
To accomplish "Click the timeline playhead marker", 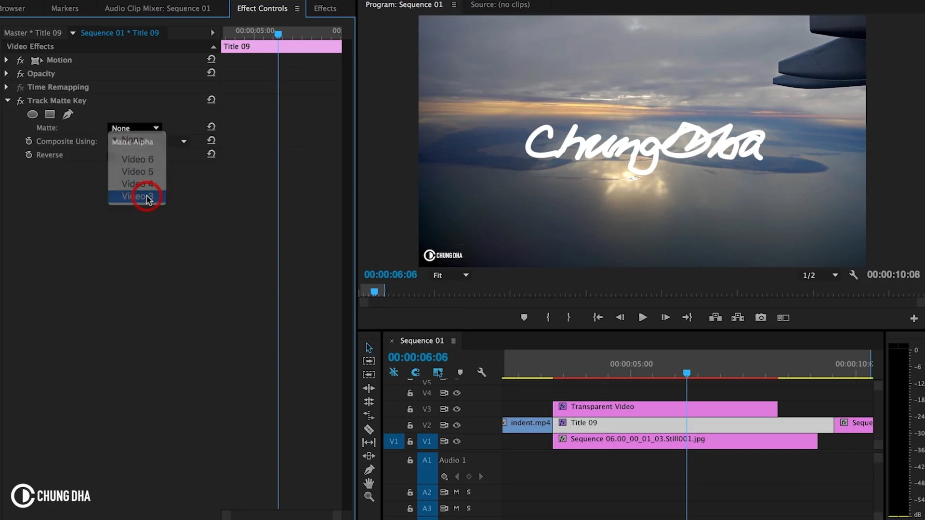I will click(x=687, y=373).
